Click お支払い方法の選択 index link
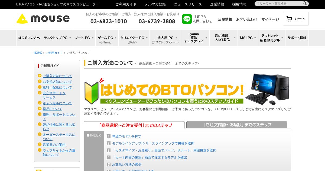This screenshot has width=325, height=171. (127, 164)
